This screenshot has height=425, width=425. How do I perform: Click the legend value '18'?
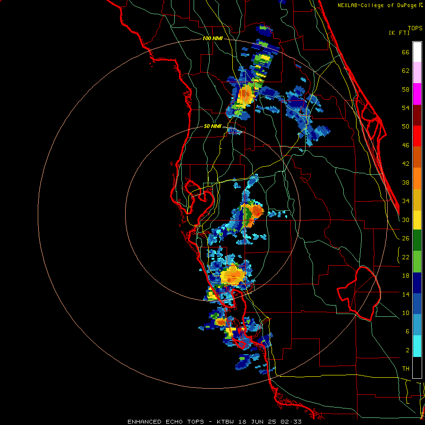pos(406,276)
